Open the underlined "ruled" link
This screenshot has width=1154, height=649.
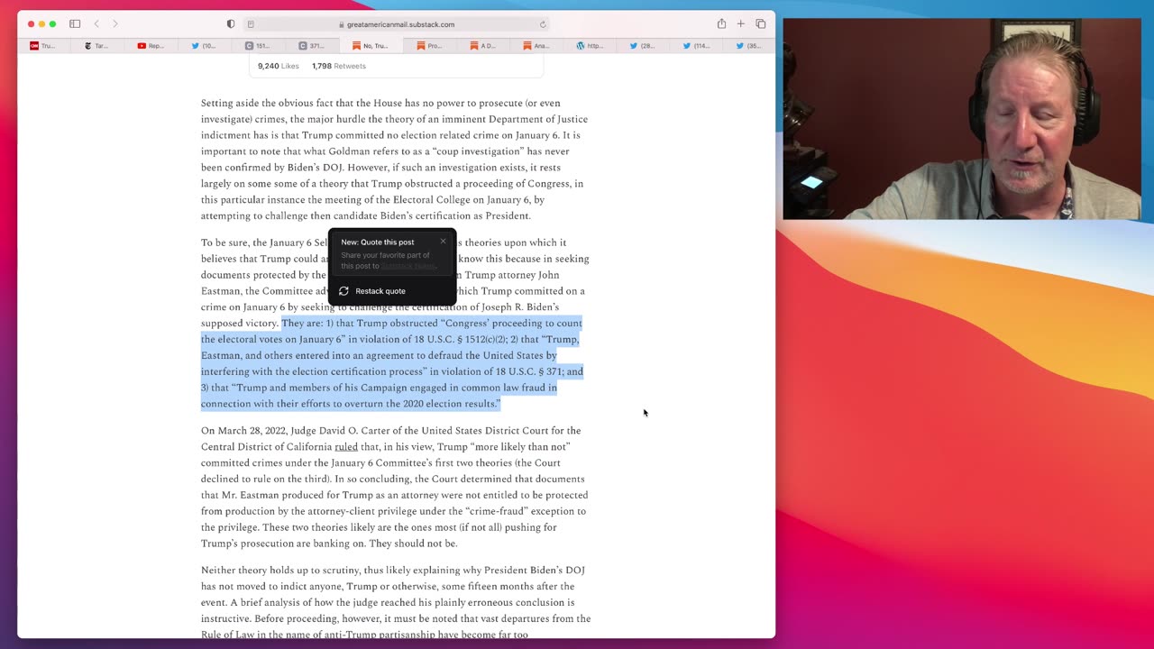pyautogui.click(x=346, y=447)
